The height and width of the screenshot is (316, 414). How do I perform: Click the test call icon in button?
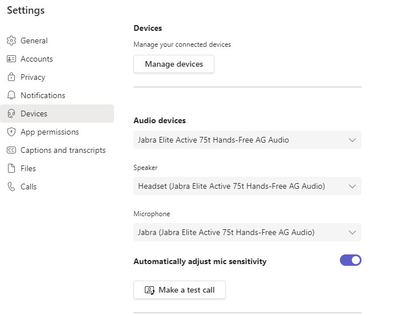pos(149,290)
